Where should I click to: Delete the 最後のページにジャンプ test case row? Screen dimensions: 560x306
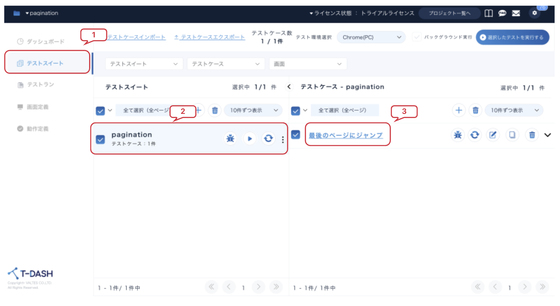[532, 135]
